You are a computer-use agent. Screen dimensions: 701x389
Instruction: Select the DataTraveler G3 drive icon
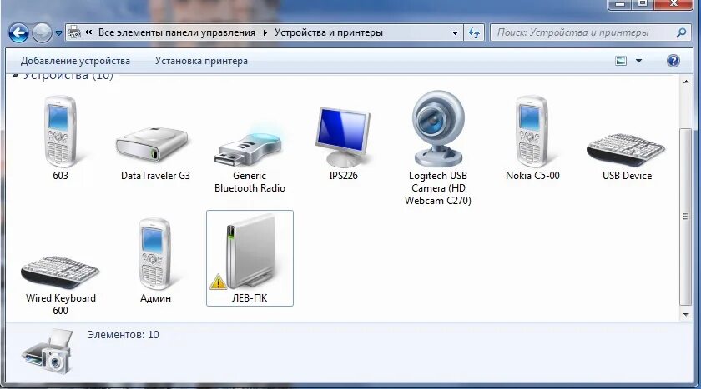tap(152, 145)
